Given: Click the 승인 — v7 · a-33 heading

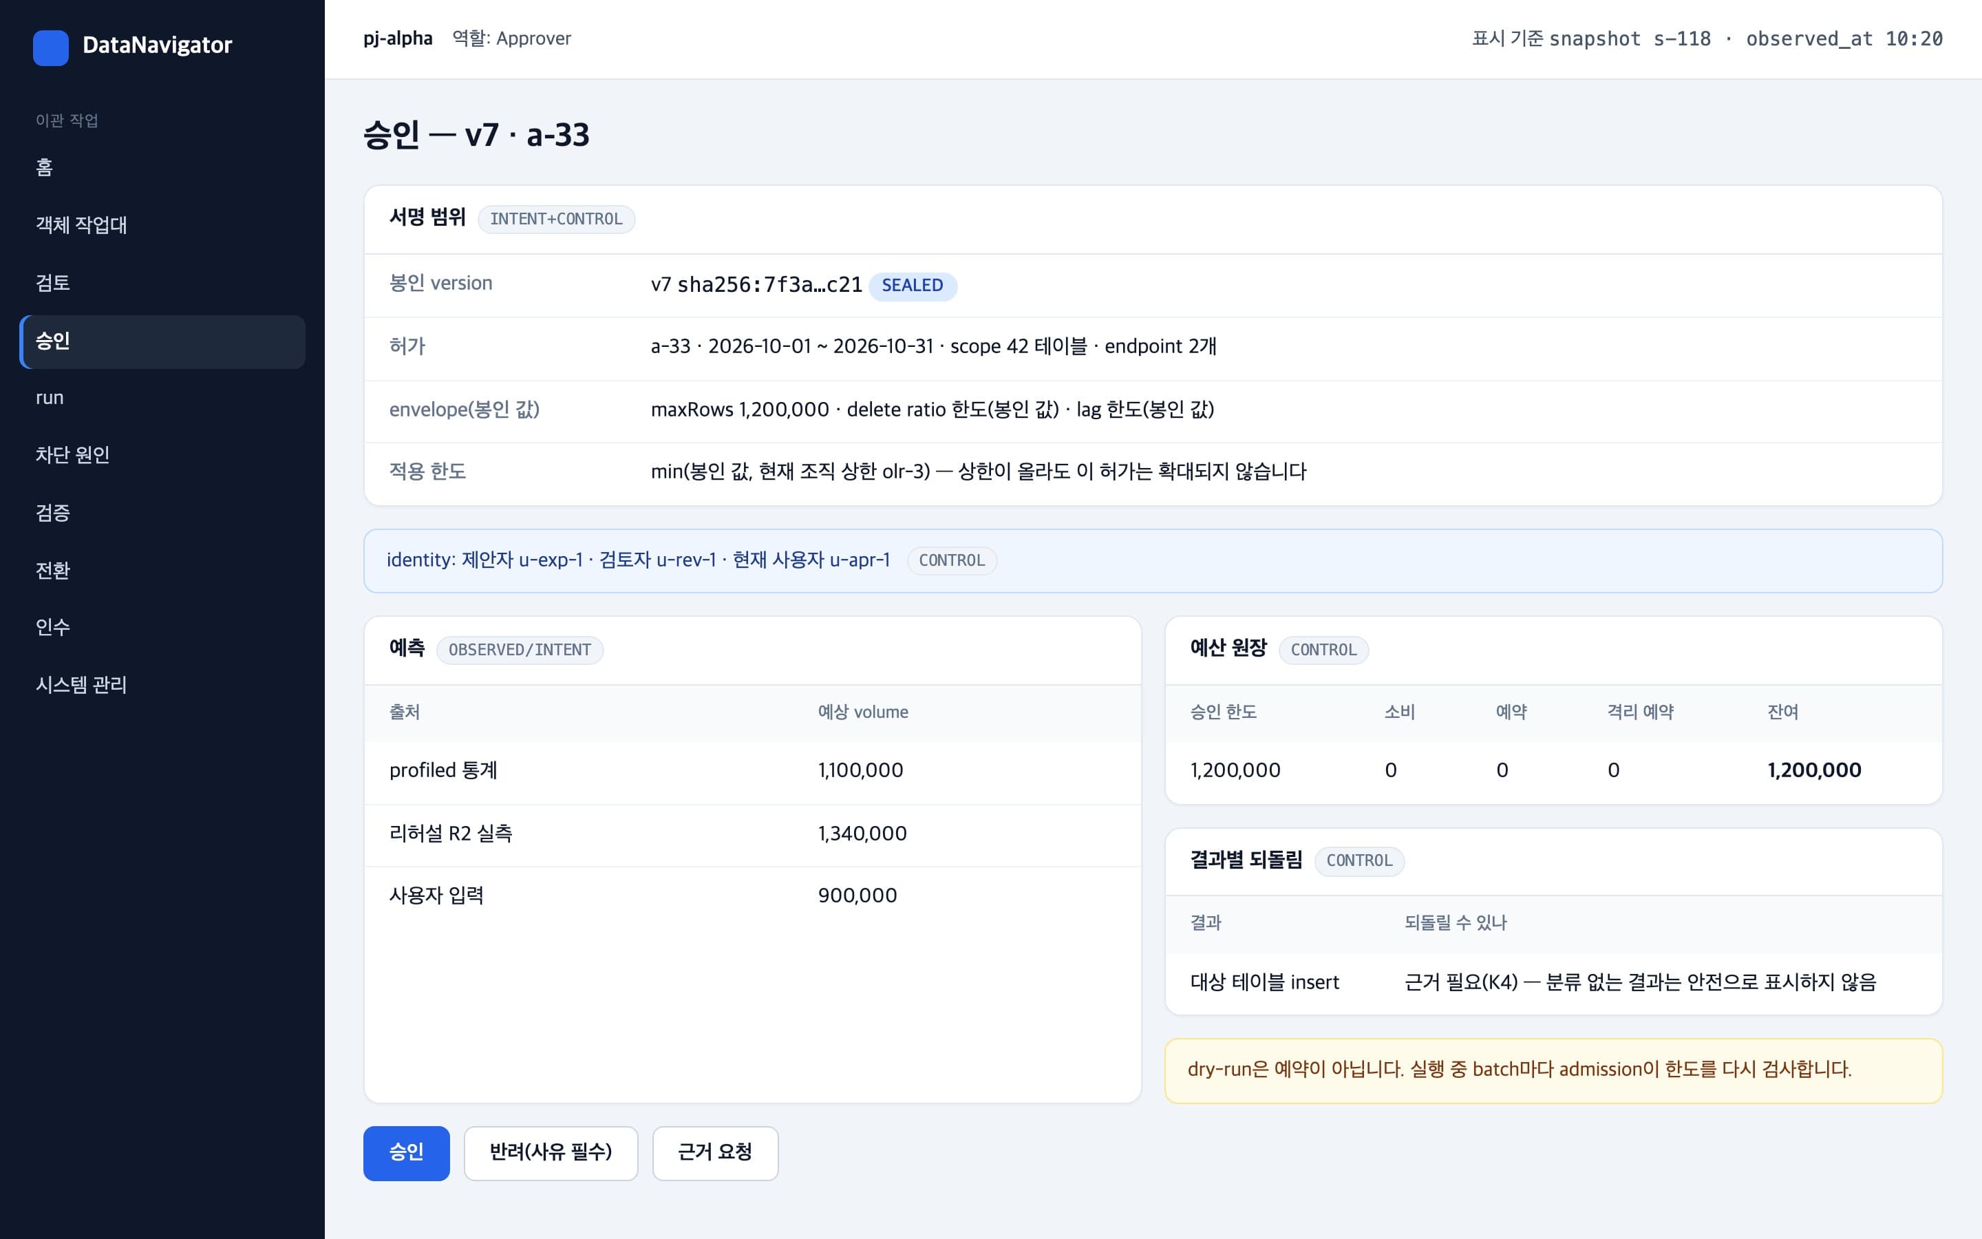Looking at the screenshot, I should (x=477, y=136).
